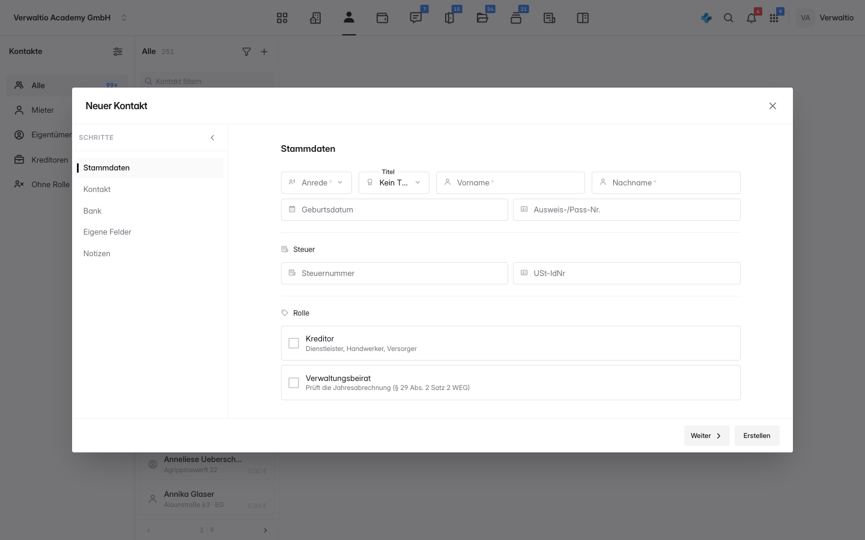This screenshot has width=865, height=540.
Task: Select the Stammdaten step
Action: pos(150,167)
